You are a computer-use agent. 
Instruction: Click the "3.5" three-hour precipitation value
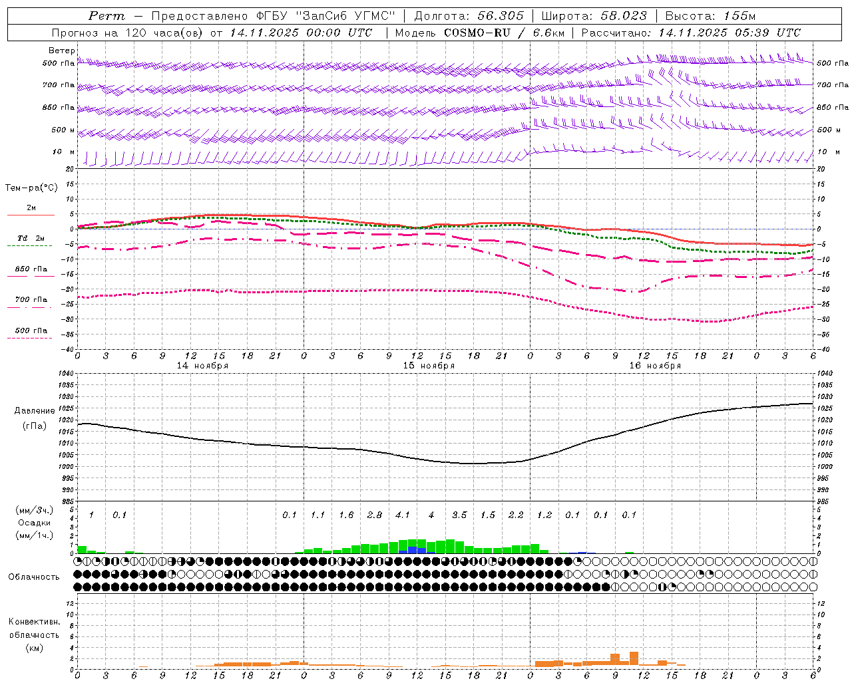coord(459,515)
